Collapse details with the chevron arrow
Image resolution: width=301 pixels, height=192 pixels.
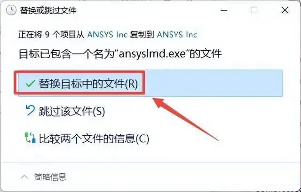point(24,177)
